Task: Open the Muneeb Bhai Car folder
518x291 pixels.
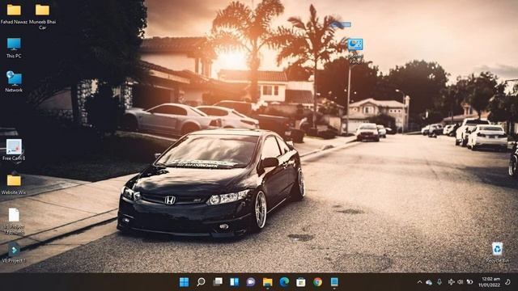Action: (42, 16)
